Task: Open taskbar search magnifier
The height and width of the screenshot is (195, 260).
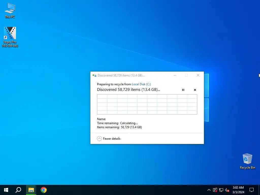Action: point(18,190)
